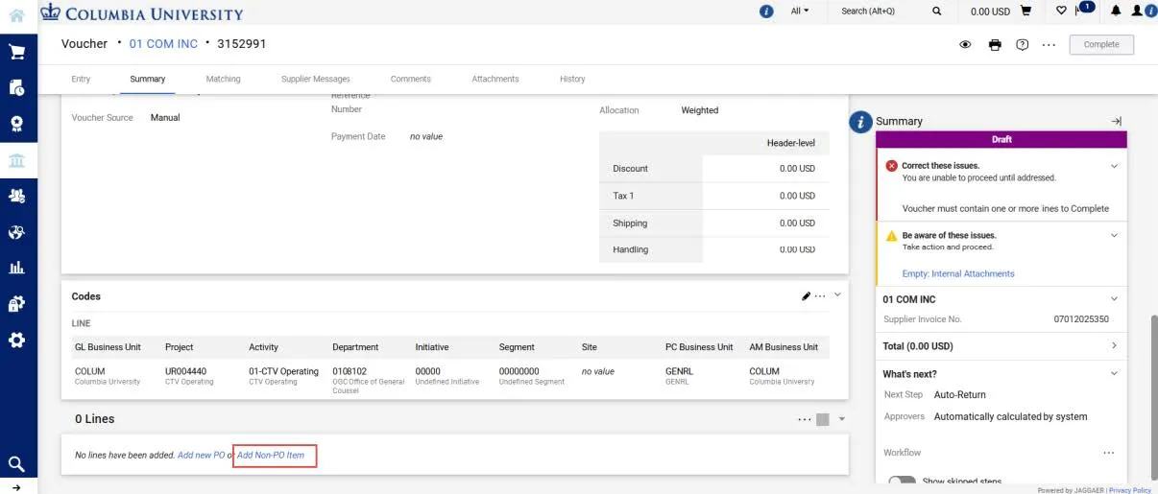Open the bank building sidebar icon
1158x494 pixels.
pyautogui.click(x=16, y=160)
